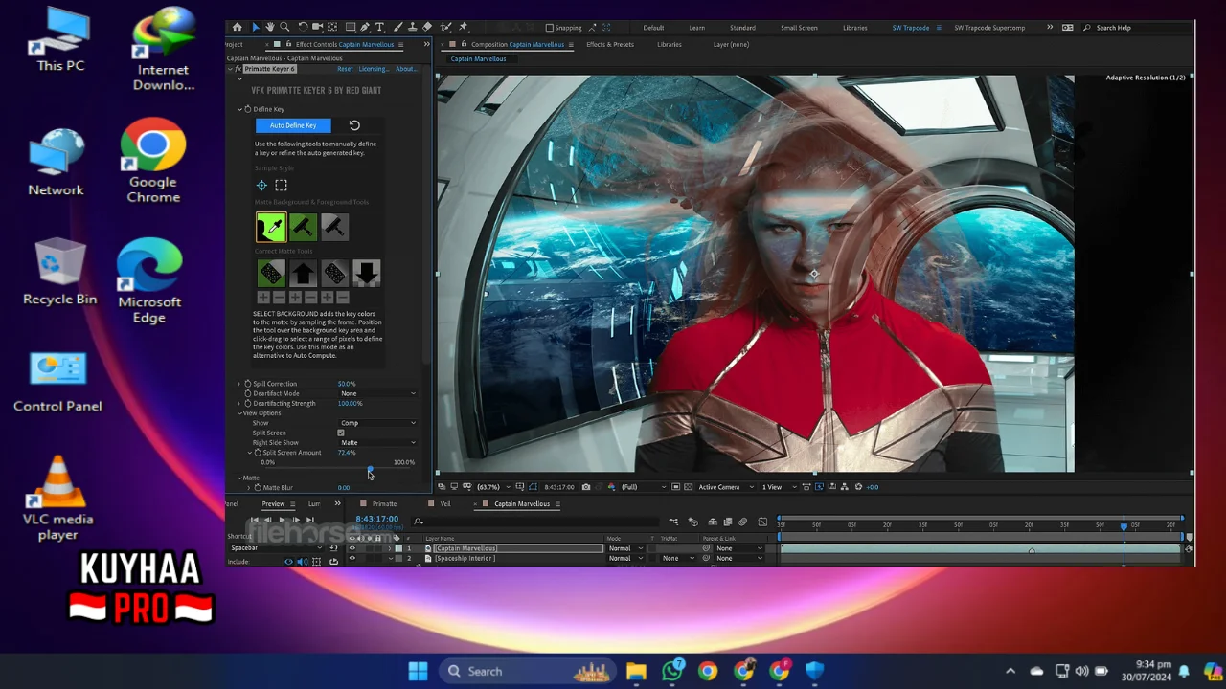Open the Show dropdown set to Comp

378,423
